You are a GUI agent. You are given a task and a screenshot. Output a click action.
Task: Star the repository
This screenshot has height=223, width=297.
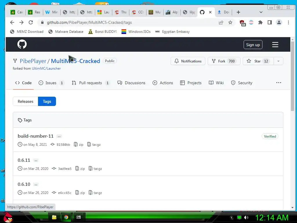pos(258,61)
